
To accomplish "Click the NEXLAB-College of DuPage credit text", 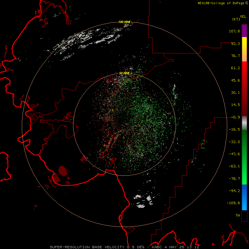I will 221,3.
